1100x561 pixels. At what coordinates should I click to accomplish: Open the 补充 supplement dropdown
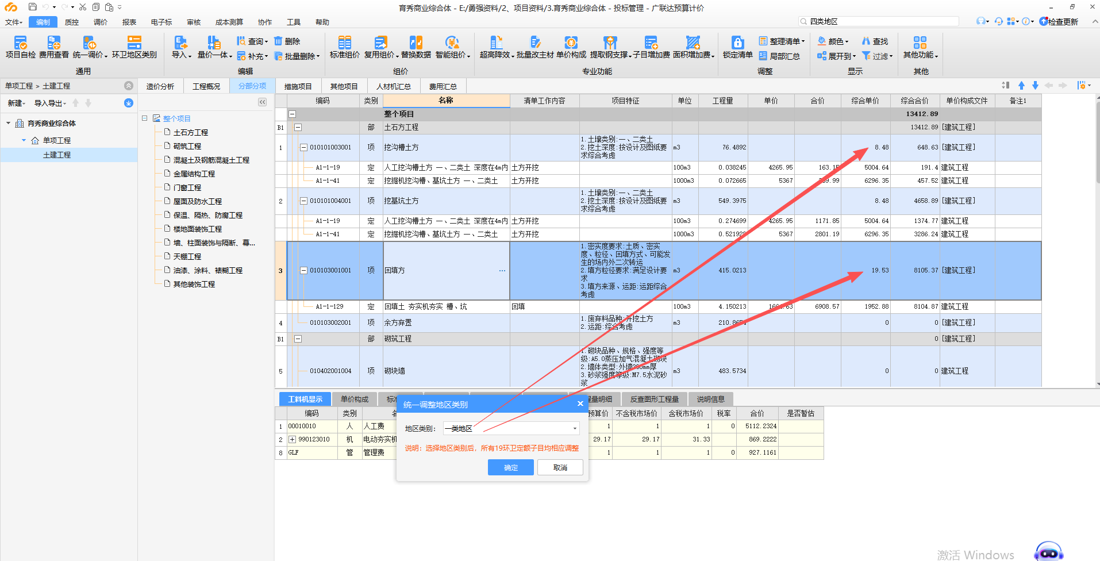point(252,56)
